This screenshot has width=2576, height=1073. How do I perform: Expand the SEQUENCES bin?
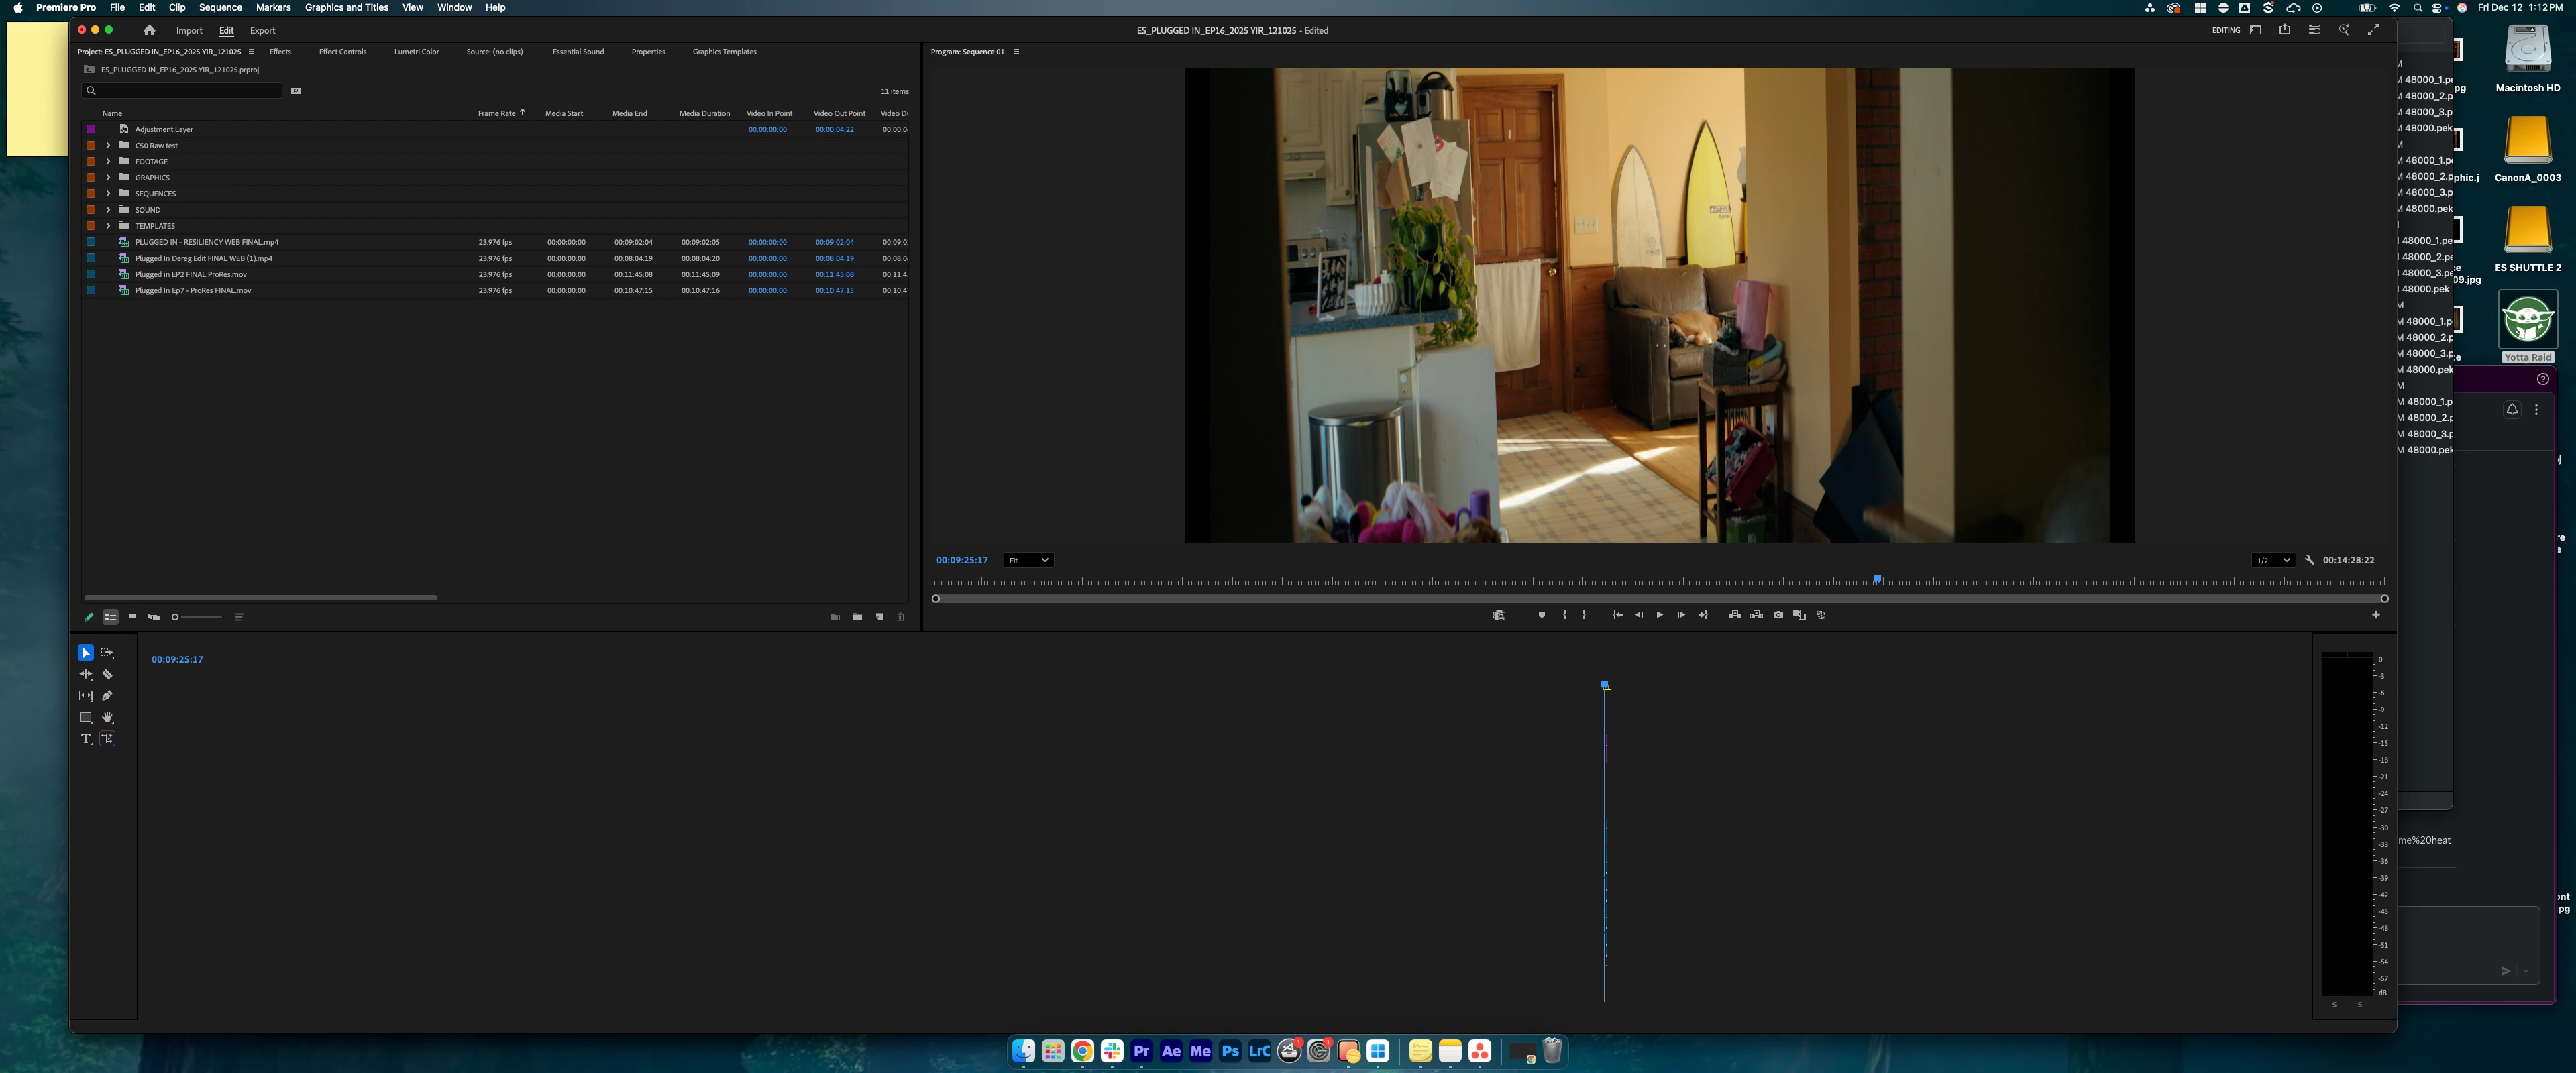(108, 193)
